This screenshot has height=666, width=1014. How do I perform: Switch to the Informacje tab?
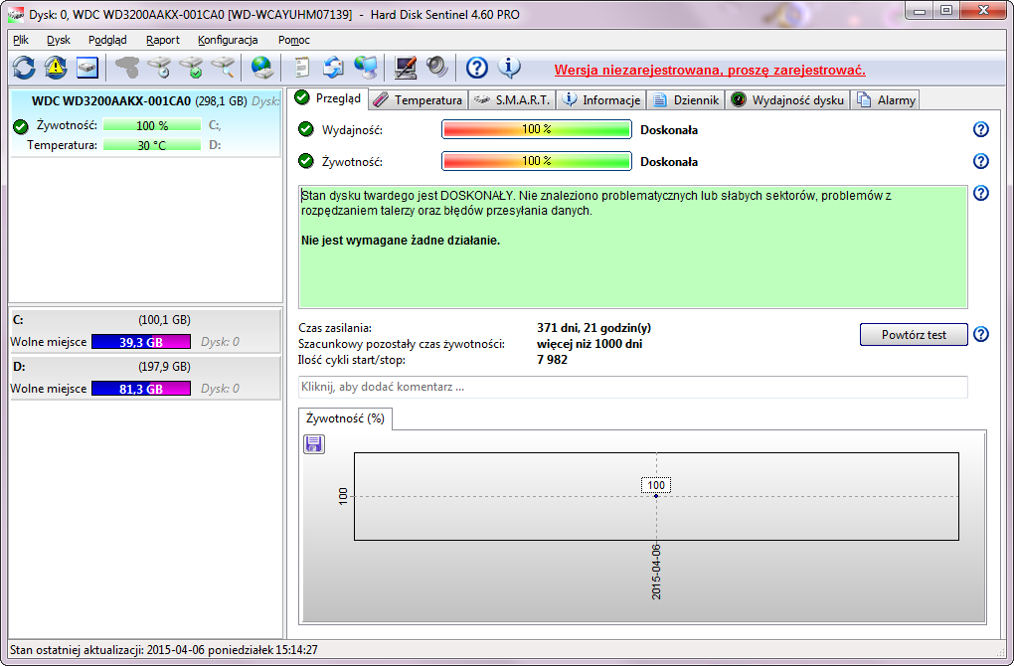click(601, 100)
